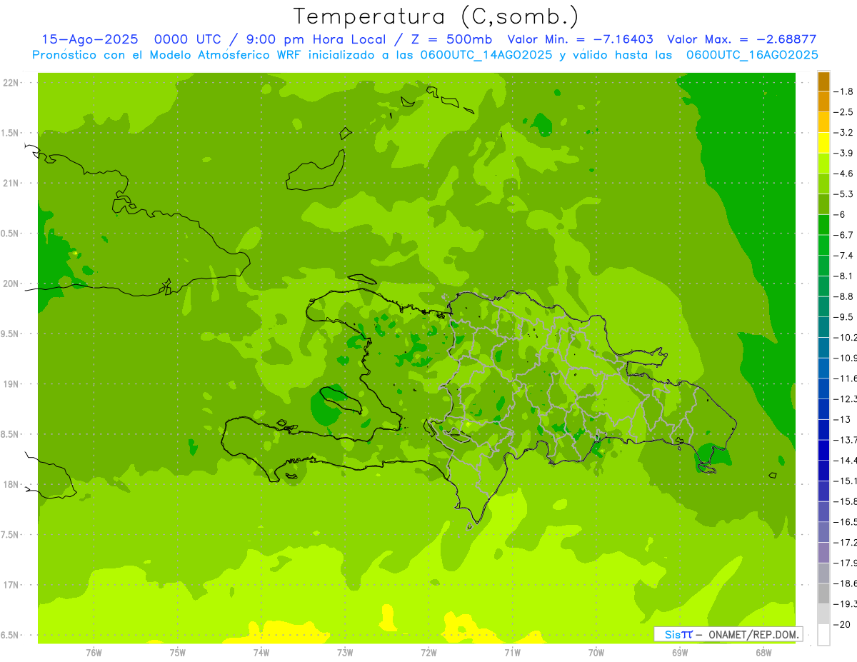Click the brown swatch above -1.8
The width and height of the screenshot is (857, 662).
823,82
